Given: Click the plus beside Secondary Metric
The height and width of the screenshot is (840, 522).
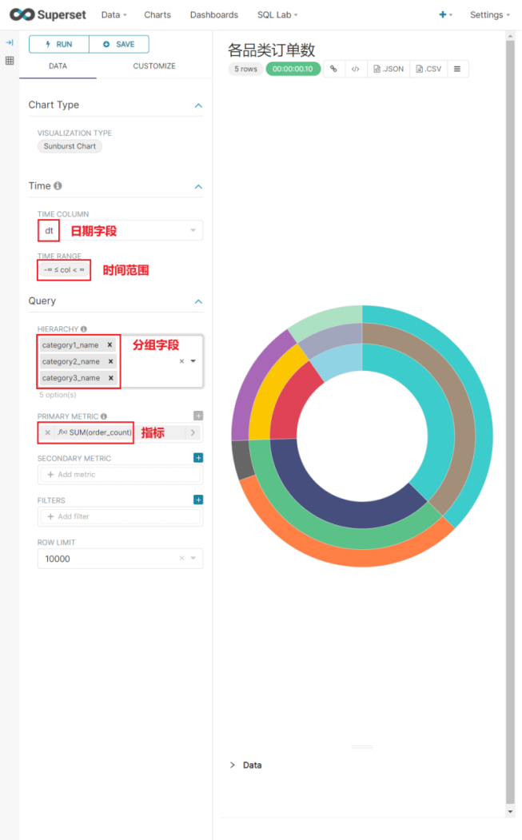Looking at the screenshot, I should [198, 457].
